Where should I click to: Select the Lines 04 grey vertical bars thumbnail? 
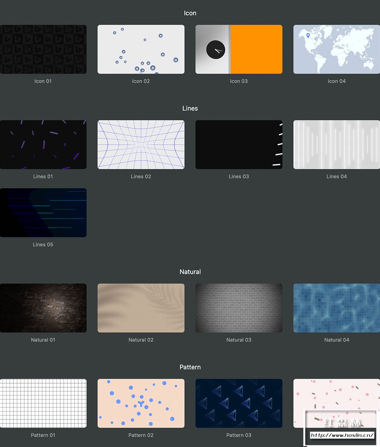click(337, 145)
